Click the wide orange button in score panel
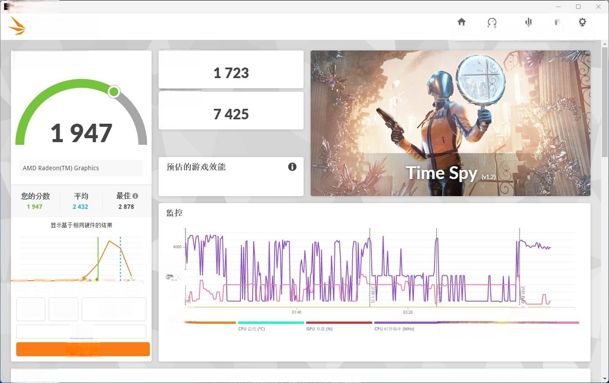 (x=83, y=349)
